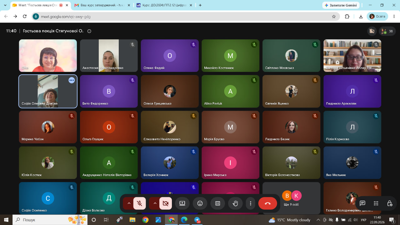Open tile options on Софія Олегівна Довбня
The image size is (400, 225).
tap(72, 80)
